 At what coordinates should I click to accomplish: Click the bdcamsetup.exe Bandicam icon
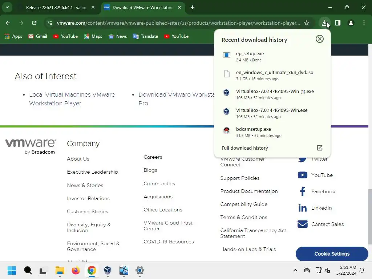click(x=227, y=130)
